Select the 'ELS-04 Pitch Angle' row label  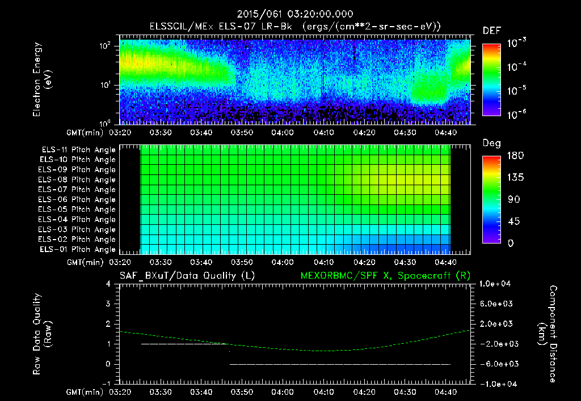pos(77,219)
